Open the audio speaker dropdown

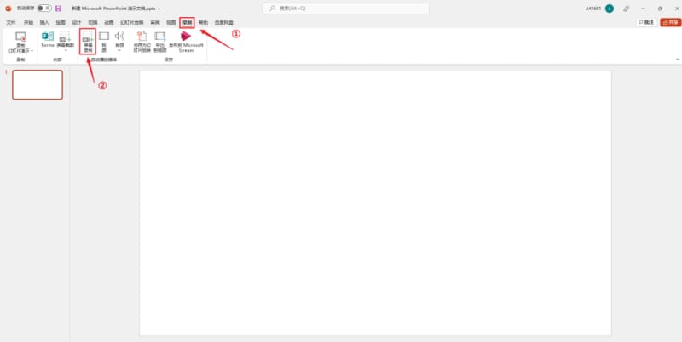pos(119,50)
